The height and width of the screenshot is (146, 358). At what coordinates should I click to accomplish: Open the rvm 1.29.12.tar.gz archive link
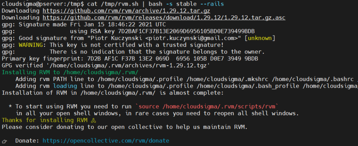(x=127, y=11)
